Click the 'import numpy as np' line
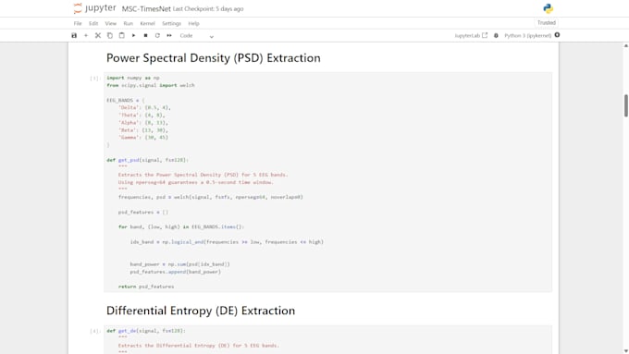This screenshot has width=629, height=354. tap(133, 78)
